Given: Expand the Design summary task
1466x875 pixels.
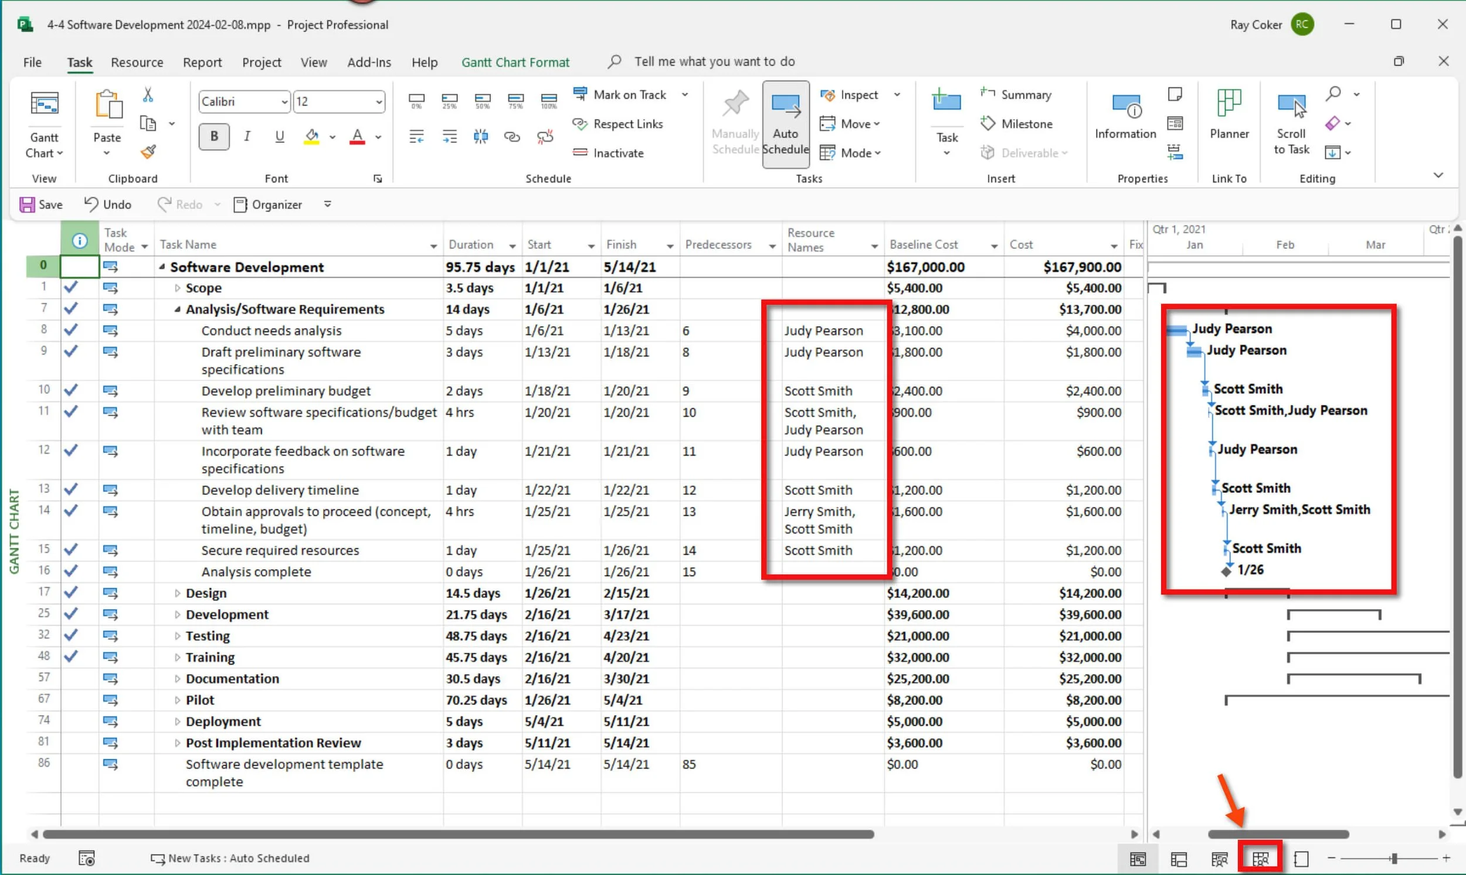Looking at the screenshot, I should 177,594.
